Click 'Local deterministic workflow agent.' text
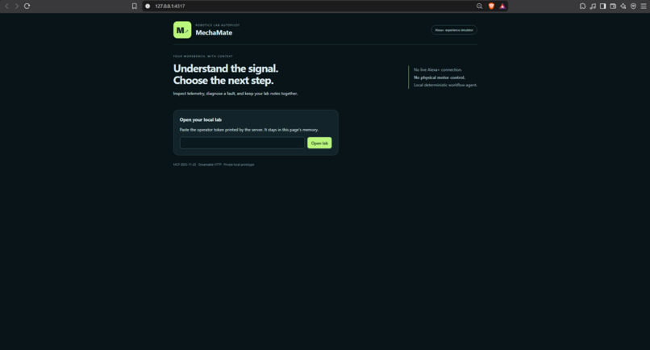The height and width of the screenshot is (350, 650). (445, 85)
